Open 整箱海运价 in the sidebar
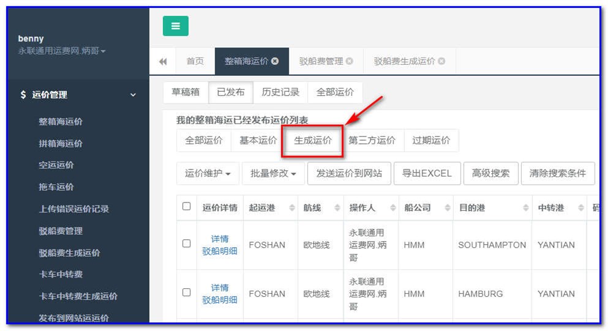Viewport: 608px width, 331px height. pos(61,122)
